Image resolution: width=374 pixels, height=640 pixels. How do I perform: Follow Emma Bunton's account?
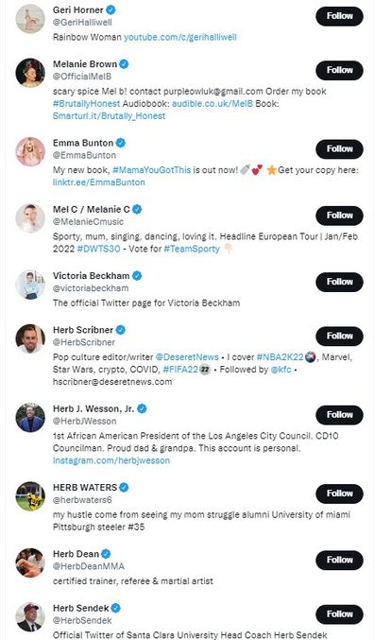point(339,149)
